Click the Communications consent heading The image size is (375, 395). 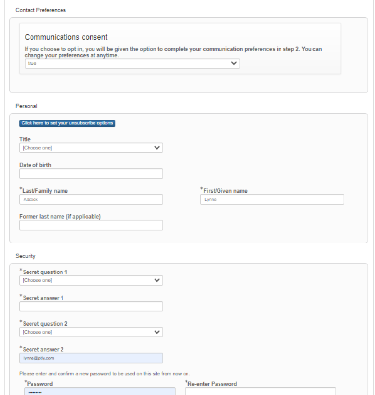[x=66, y=37]
